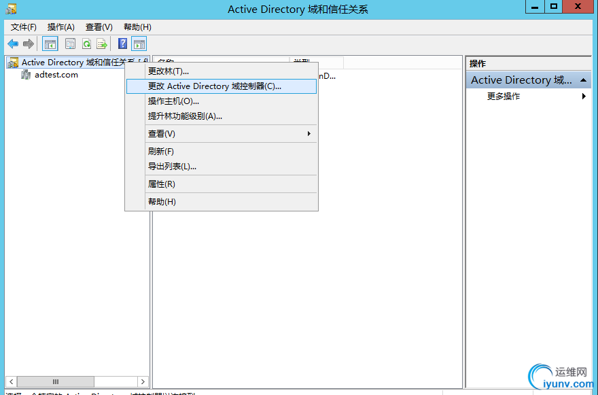Click the tree pane scroll left arrow
598x395 pixels.
click(12, 381)
